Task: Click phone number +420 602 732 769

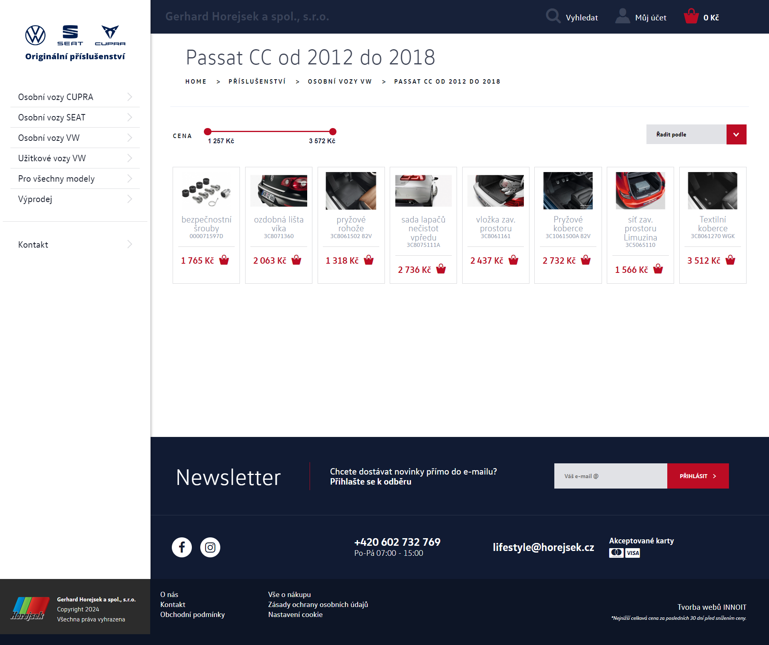Action: pyautogui.click(x=397, y=542)
